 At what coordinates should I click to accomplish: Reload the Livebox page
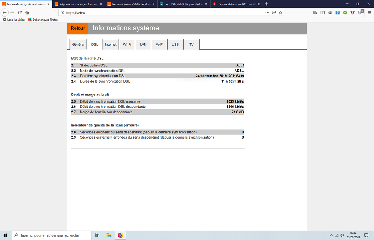point(20,12)
